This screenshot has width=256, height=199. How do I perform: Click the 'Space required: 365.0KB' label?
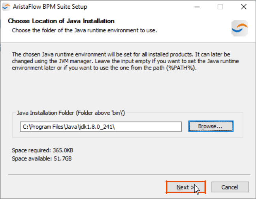42,150
